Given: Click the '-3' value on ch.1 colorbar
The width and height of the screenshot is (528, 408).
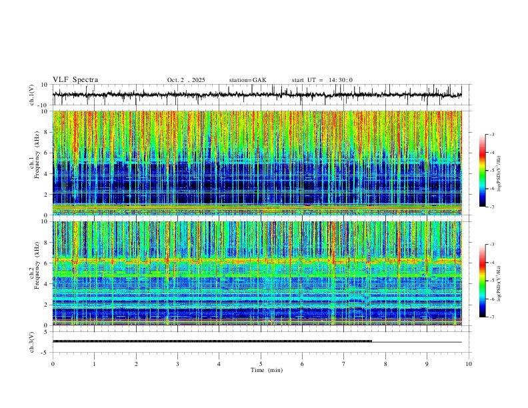Looking at the screenshot, I should (x=492, y=134).
